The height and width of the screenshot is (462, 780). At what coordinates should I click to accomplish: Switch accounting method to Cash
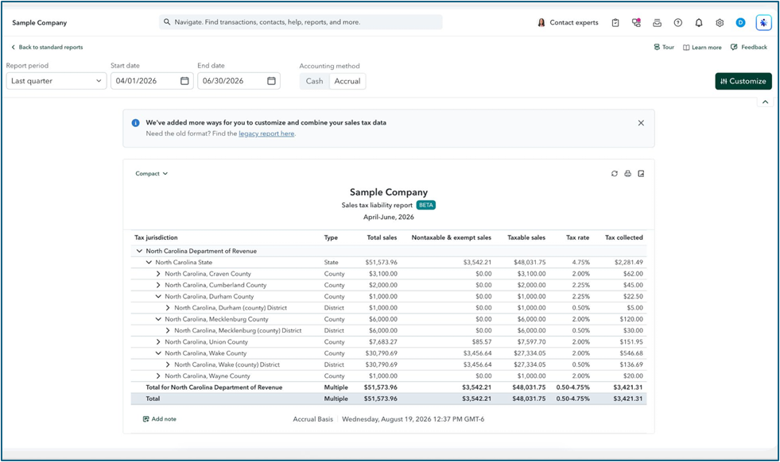pyautogui.click(x=314, y=81)
